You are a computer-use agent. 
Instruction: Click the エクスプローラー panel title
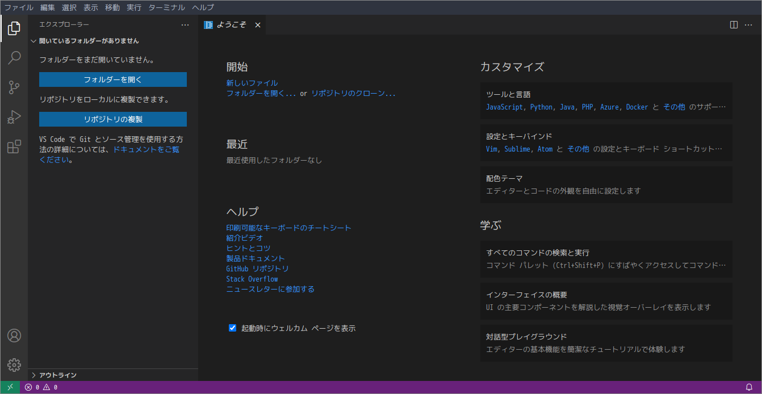64,25
